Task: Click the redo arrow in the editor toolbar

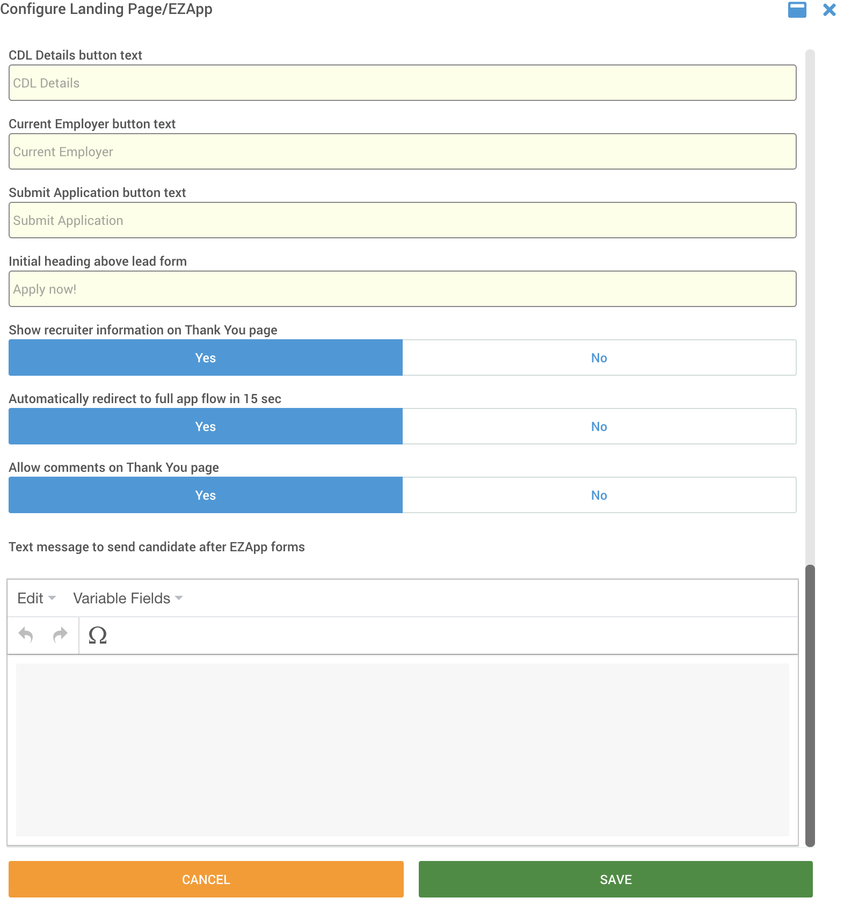Action: tap(60, 635)
